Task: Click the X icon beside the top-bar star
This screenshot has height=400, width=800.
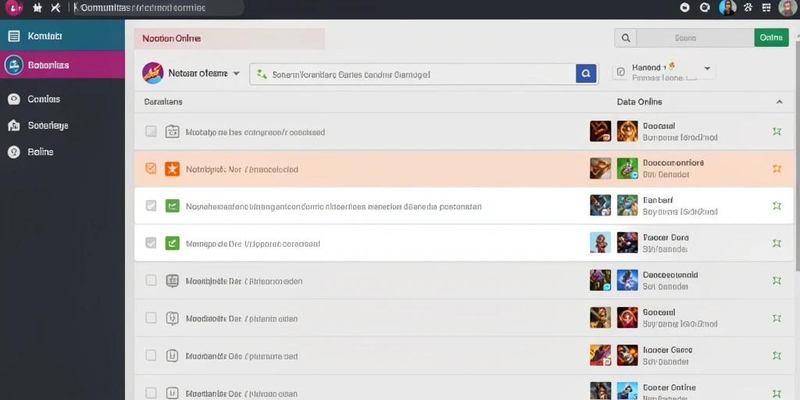Action: (x=55, y=8)
